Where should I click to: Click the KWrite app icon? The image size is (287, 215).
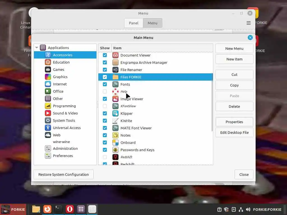pyautogui.click(x=115, y=121)
